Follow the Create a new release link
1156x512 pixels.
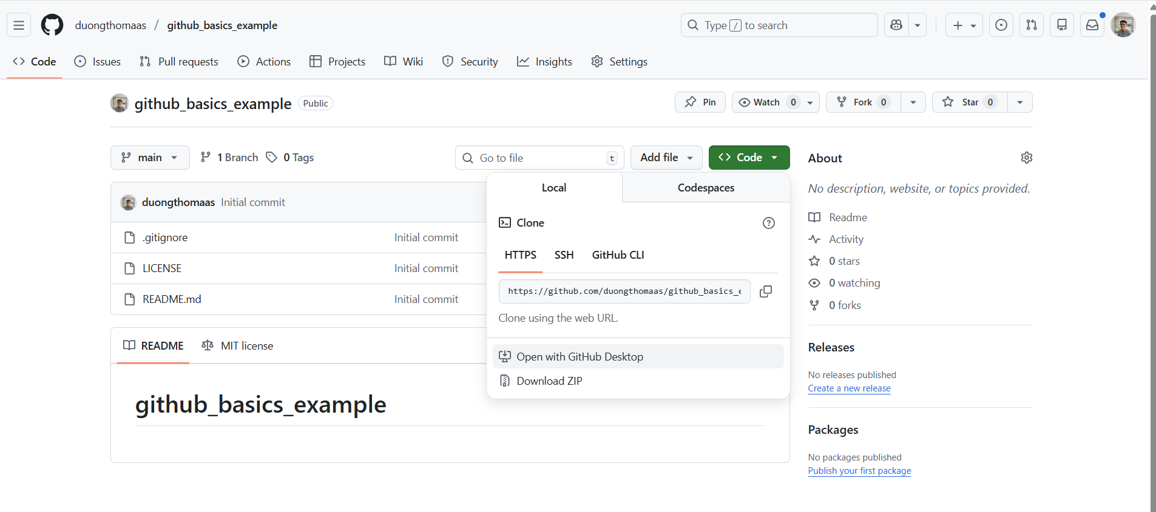coord(849,388)
